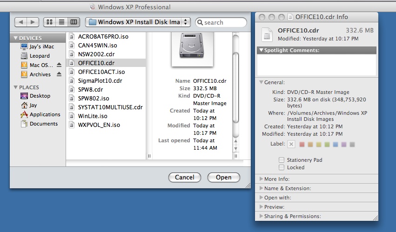Apply the gray label color

[x=352, y=145]
